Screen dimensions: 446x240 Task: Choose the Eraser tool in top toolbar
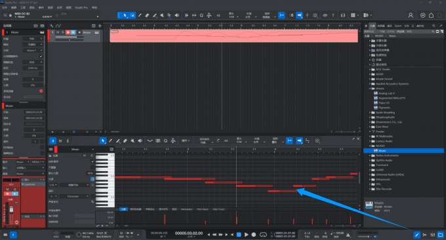click(x=147, y=15)
